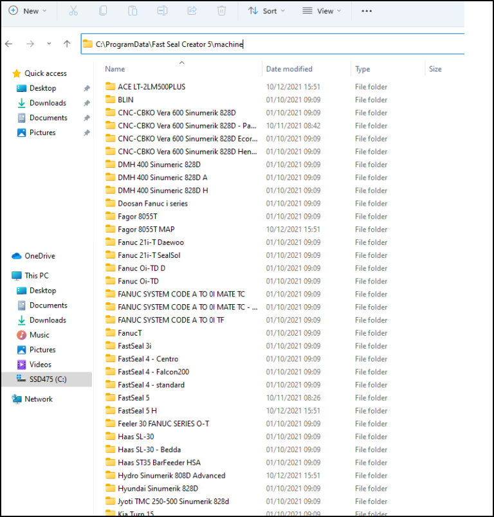494x517 pixels.
Task: Sort by the Size column header
Action: (435, 69)
